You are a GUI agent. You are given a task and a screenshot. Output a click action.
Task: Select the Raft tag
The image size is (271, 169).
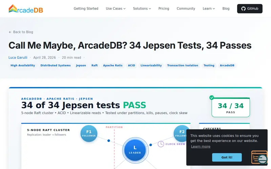[x=95, y=65]
